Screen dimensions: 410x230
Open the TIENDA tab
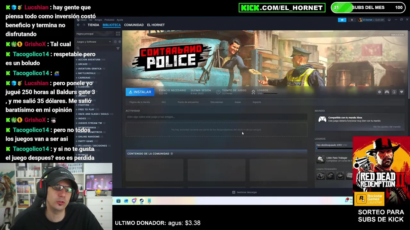(x=93, y=25)
